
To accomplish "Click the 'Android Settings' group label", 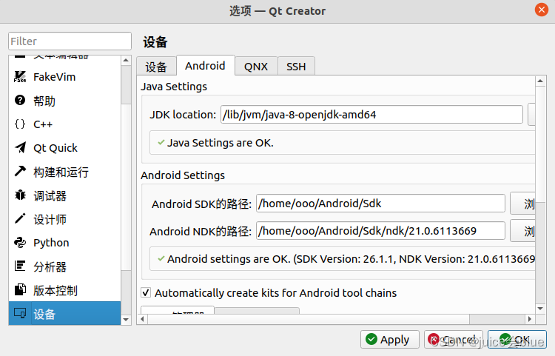I will pyautogui.click(x=183, y=175).
